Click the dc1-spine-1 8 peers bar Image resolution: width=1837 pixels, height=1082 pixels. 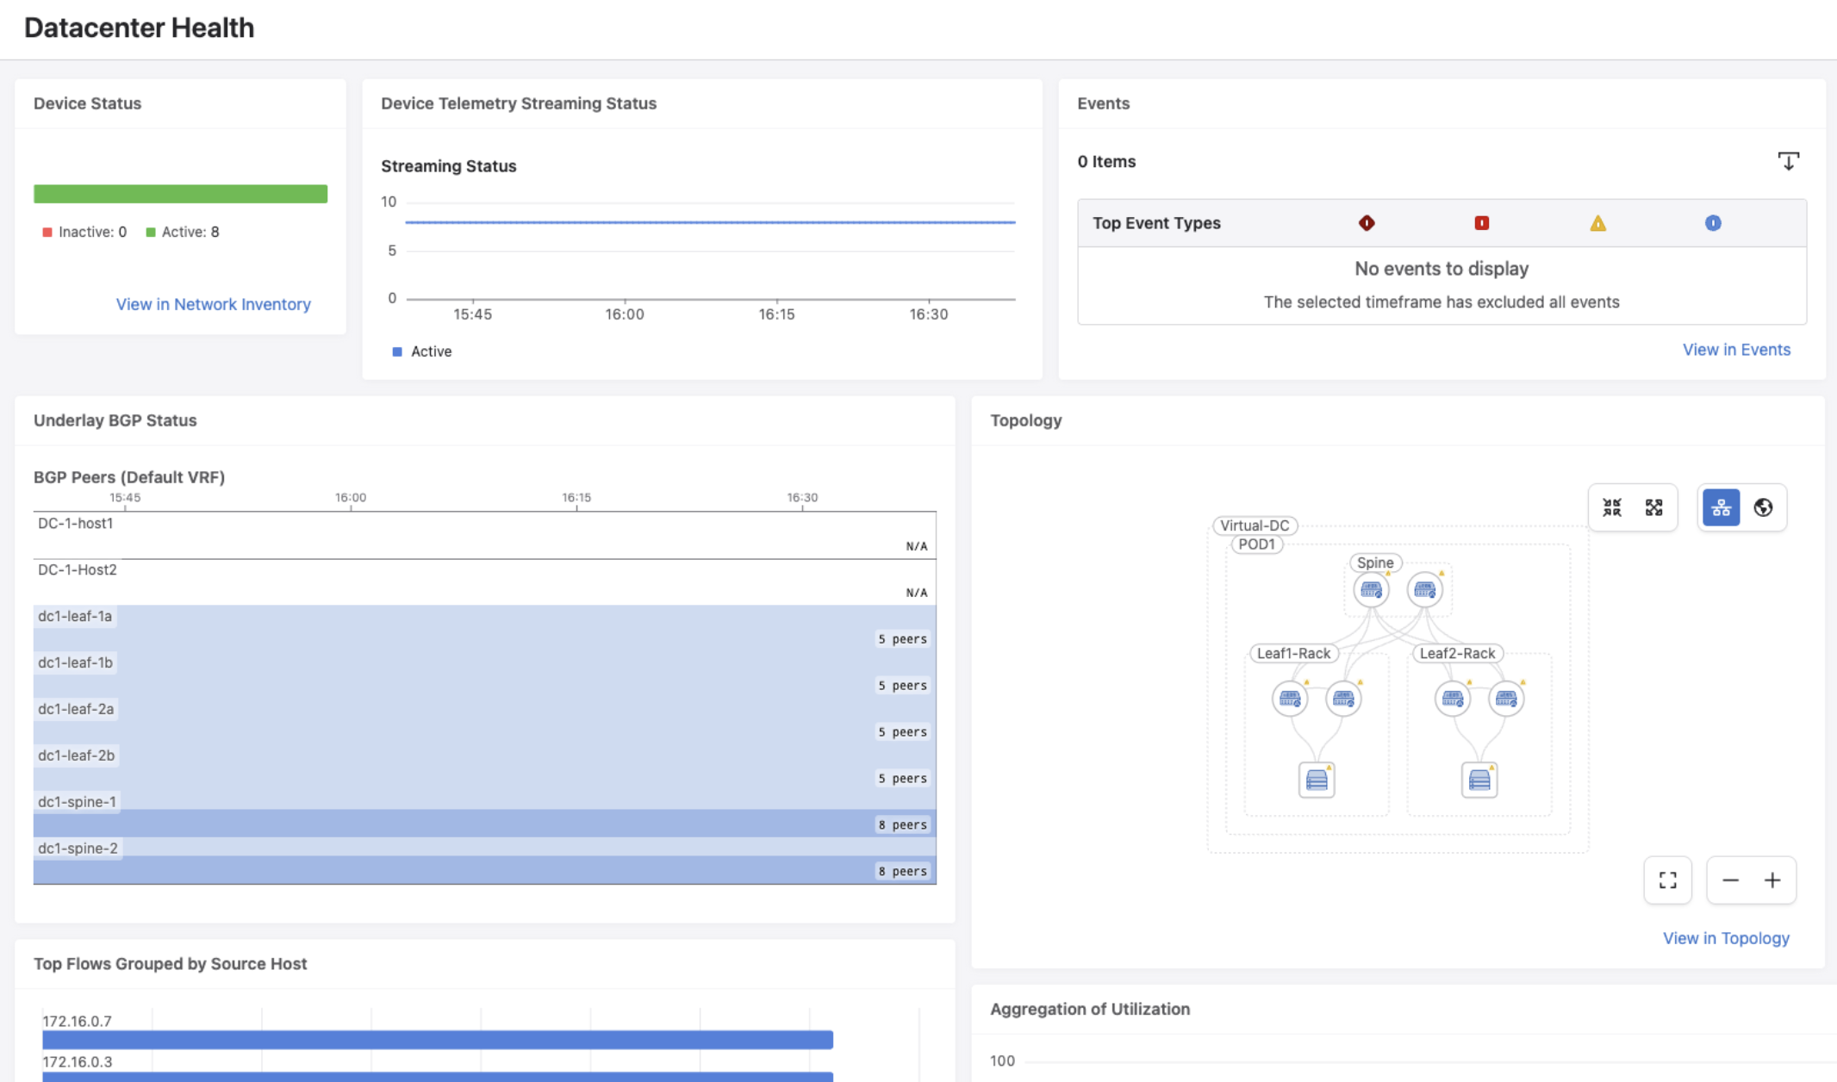coord(484,824)
